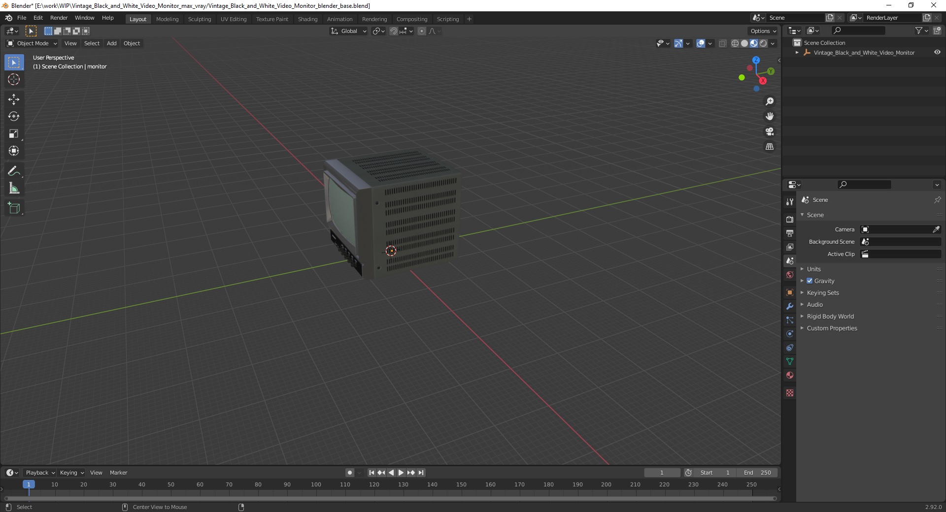Open the Render properties tab

[790, 219]
